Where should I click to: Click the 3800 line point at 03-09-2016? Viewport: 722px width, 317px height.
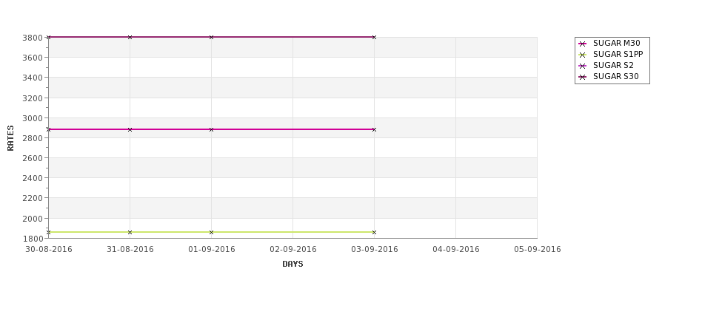[375, 37]
